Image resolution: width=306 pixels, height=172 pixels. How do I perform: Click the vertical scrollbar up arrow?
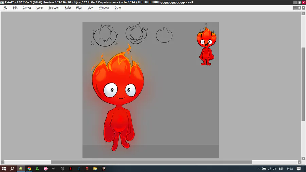(303, 14)
